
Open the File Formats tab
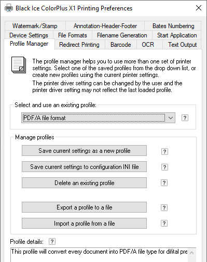tap(73, 35)
